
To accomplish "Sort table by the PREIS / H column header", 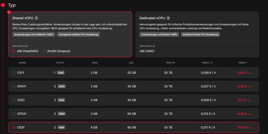I will (207, 63).
